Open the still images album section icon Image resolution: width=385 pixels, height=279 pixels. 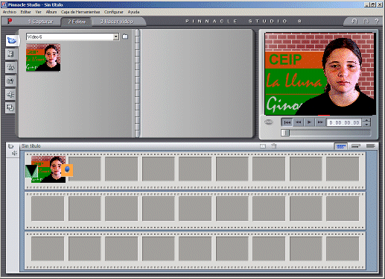[10, 81]
